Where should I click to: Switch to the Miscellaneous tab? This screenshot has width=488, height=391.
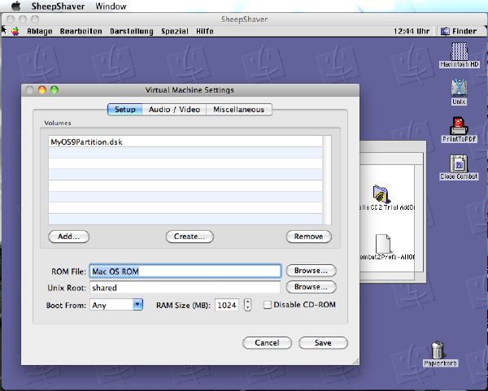[238, 110]
